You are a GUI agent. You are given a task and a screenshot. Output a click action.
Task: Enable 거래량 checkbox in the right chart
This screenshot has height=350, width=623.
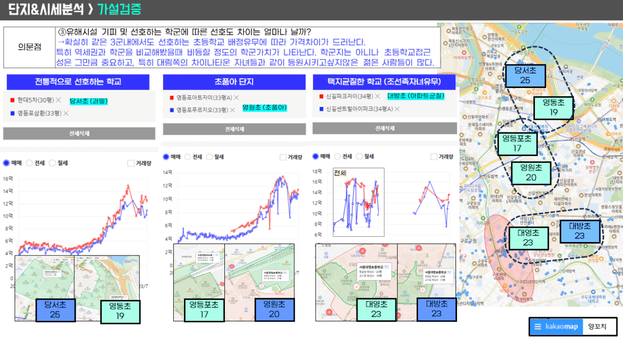[x=434, y=157]
